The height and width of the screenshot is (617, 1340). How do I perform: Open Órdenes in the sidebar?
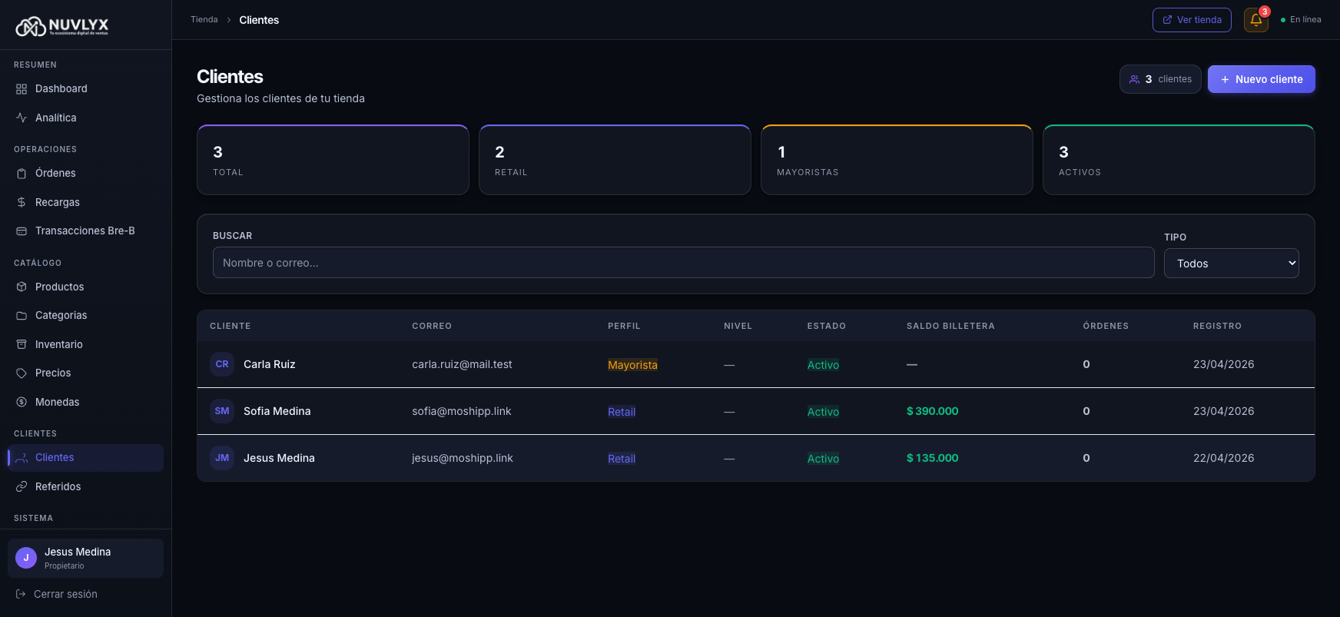55,173
